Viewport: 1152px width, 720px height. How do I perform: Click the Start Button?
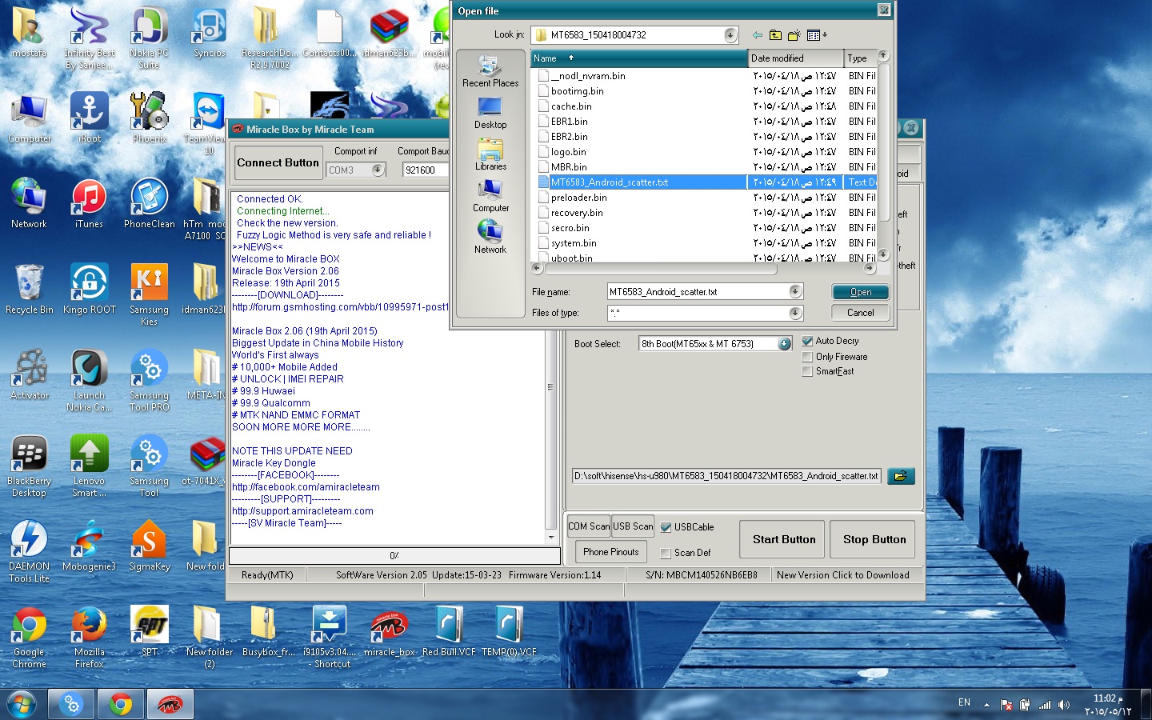tap(784, 539)
